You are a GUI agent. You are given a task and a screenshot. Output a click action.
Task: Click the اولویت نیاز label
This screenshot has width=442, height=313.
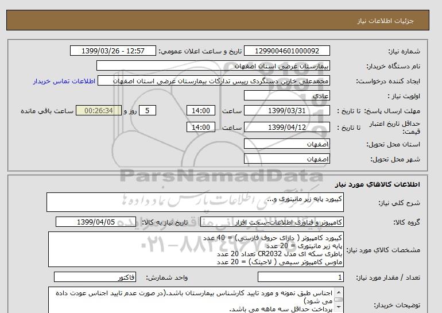pos(404,96)
